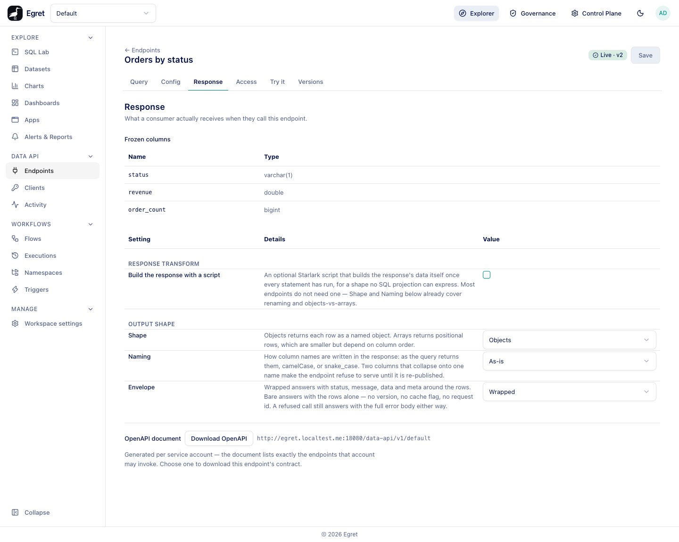This screenshot has width=679, height=542.
Task: Click the Egret bird logo
Action: [x=15, y=13]
